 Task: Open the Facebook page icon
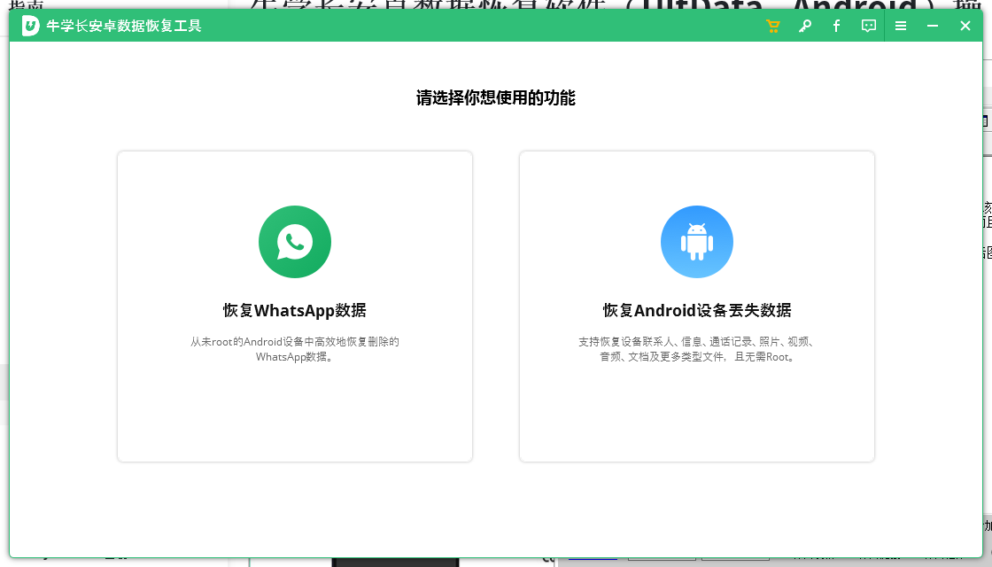[836, 26]
